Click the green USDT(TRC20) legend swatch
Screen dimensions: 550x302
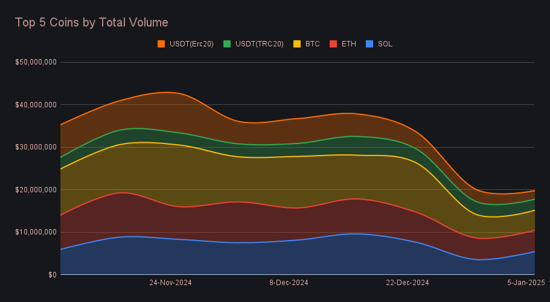(x=228, y=44)
